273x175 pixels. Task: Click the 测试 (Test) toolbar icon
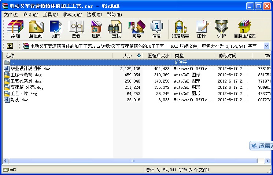tap(56, 29)
